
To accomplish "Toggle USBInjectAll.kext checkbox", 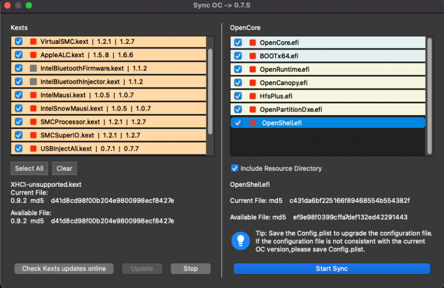I will pos(19,148).
